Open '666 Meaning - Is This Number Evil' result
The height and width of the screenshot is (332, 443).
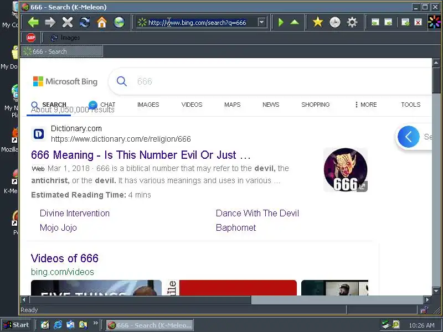141,155
